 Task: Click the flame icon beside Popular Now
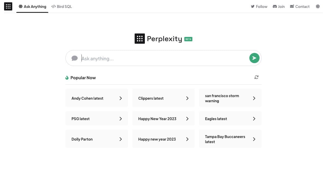[67, 78]
